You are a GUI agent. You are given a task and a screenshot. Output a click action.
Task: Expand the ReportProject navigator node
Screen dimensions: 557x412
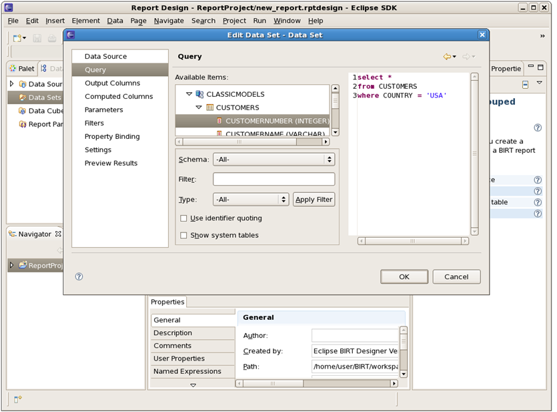coord(12,265)
